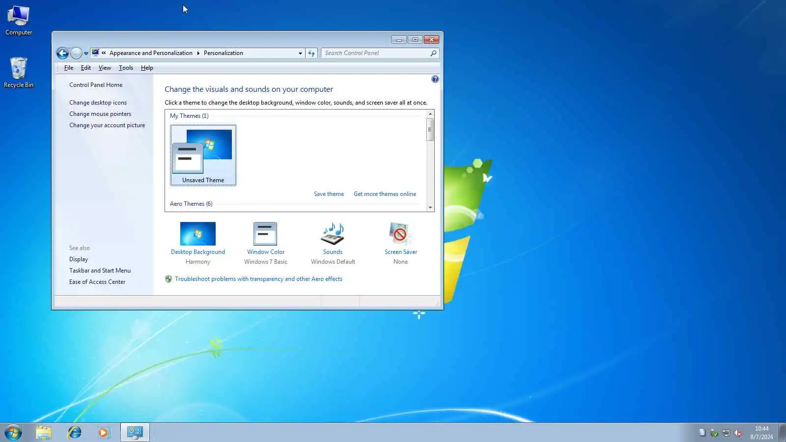Click the network tray icon

(726, 433)
